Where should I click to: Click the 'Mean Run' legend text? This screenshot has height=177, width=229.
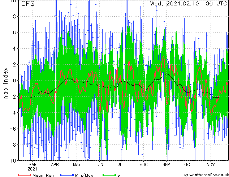coord(43,175)
